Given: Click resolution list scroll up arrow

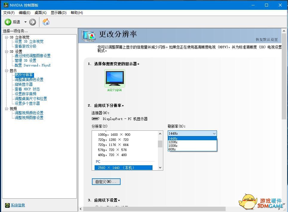Looking at the screenshot, I should [160, 134].
